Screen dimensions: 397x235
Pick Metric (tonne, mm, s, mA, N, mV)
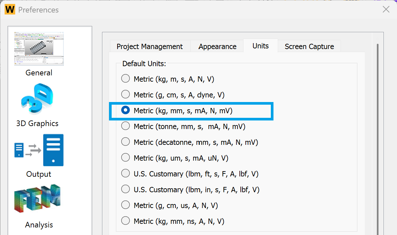(x=126, y=126)
